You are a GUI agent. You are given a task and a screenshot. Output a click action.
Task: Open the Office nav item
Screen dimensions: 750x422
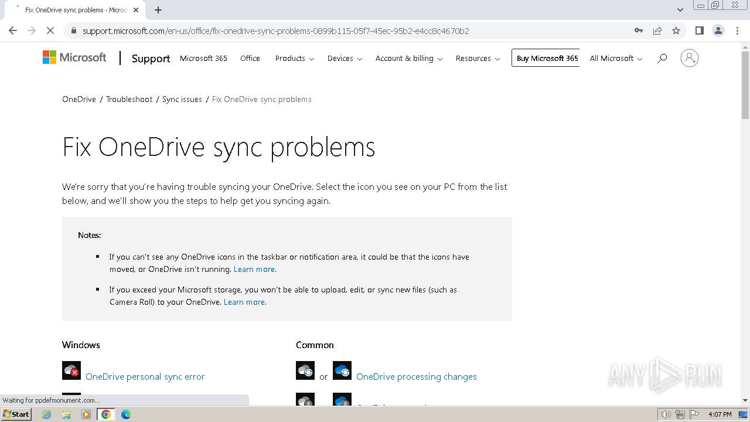point(250,58)
